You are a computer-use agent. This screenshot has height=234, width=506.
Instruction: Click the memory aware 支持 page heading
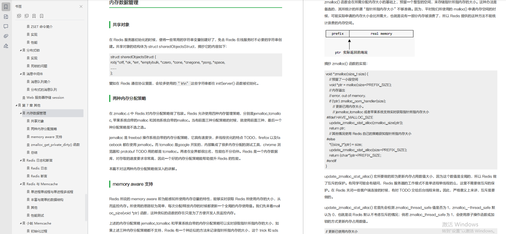coord(133,184)
